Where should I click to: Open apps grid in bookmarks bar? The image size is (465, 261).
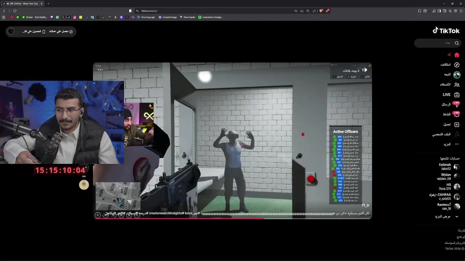[4, 17]
